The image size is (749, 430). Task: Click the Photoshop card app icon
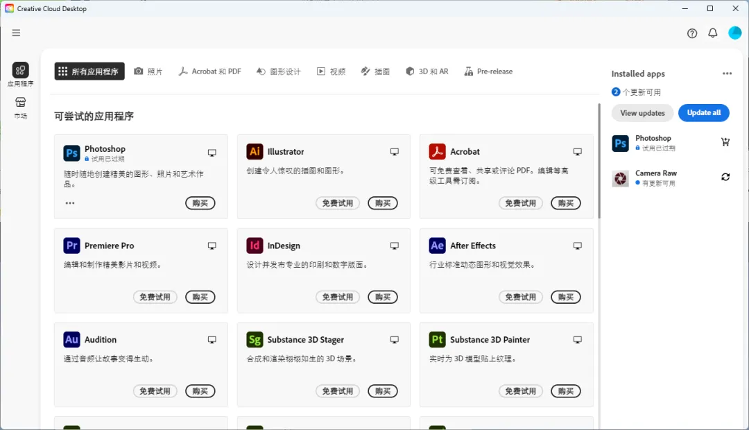tap(71, 153)
